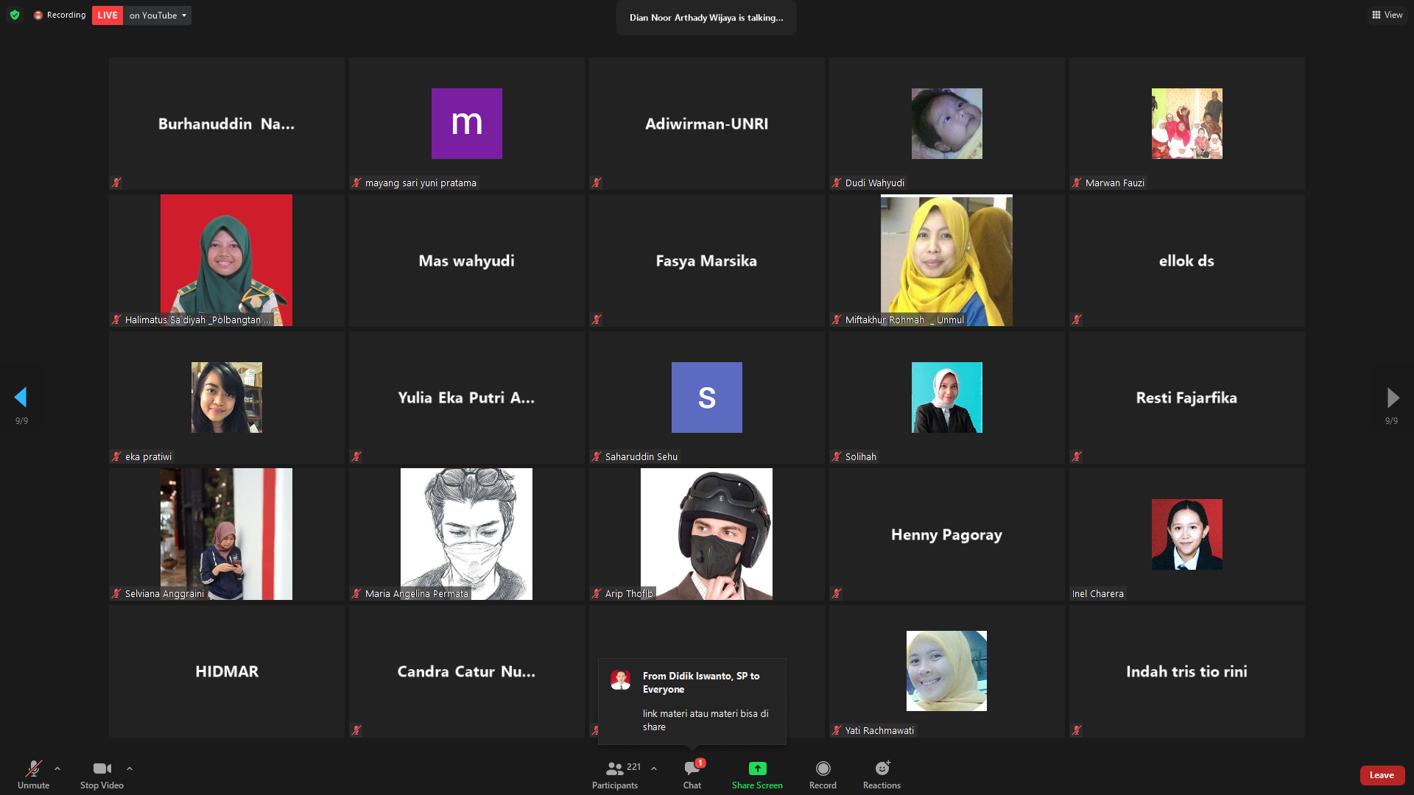Open chat popup from Didik Iswanto

point(692,701)
